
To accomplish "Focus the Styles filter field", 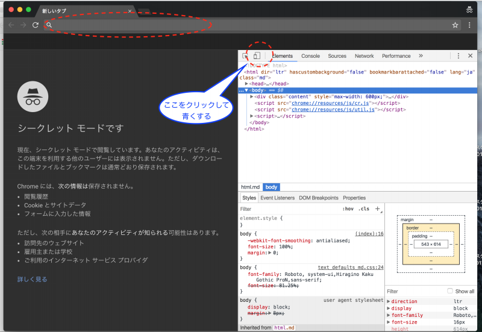I will 289,209.
